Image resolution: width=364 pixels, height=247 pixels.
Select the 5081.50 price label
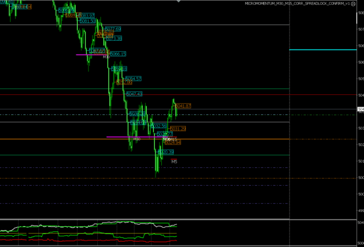pyautogui.click(x=87, y=21)
